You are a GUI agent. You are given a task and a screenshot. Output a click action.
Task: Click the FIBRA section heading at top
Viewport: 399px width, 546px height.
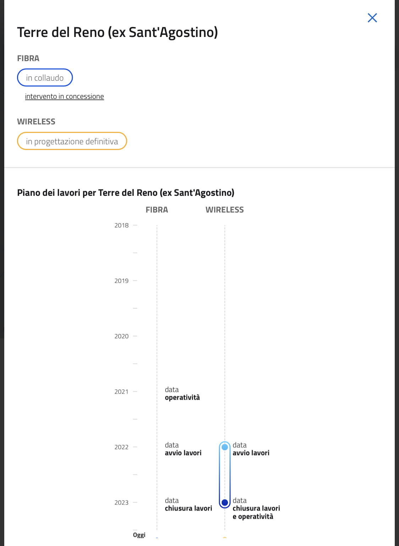click(x=28, y=58)
